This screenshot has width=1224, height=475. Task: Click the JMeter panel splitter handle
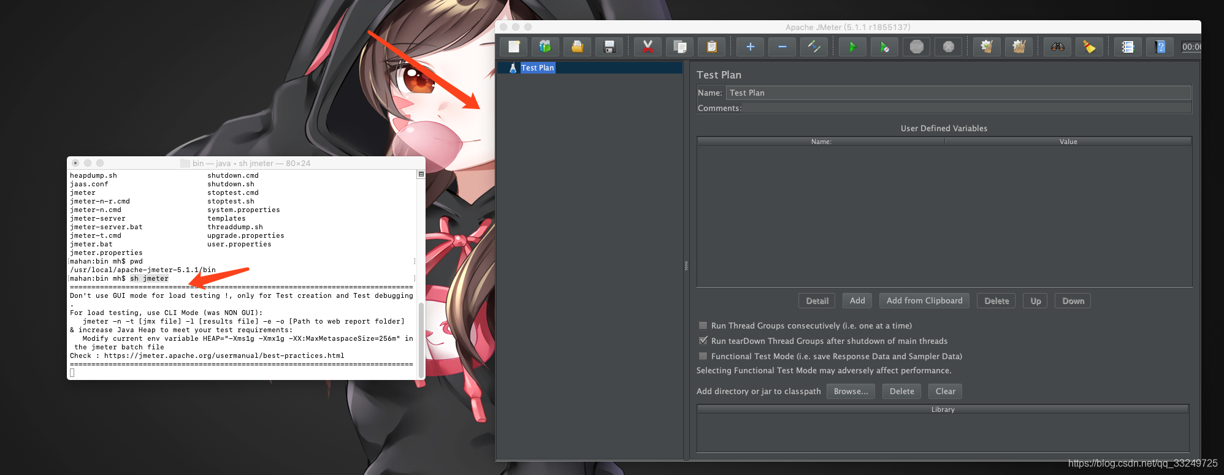point(686,265)
